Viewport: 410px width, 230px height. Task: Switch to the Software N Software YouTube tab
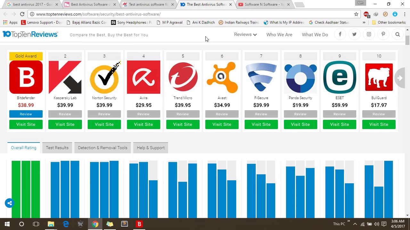pos(265,4)
